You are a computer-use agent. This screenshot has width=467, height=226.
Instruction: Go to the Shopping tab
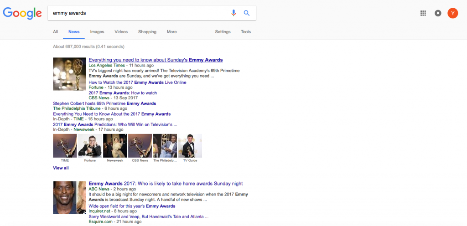point(147,32)
